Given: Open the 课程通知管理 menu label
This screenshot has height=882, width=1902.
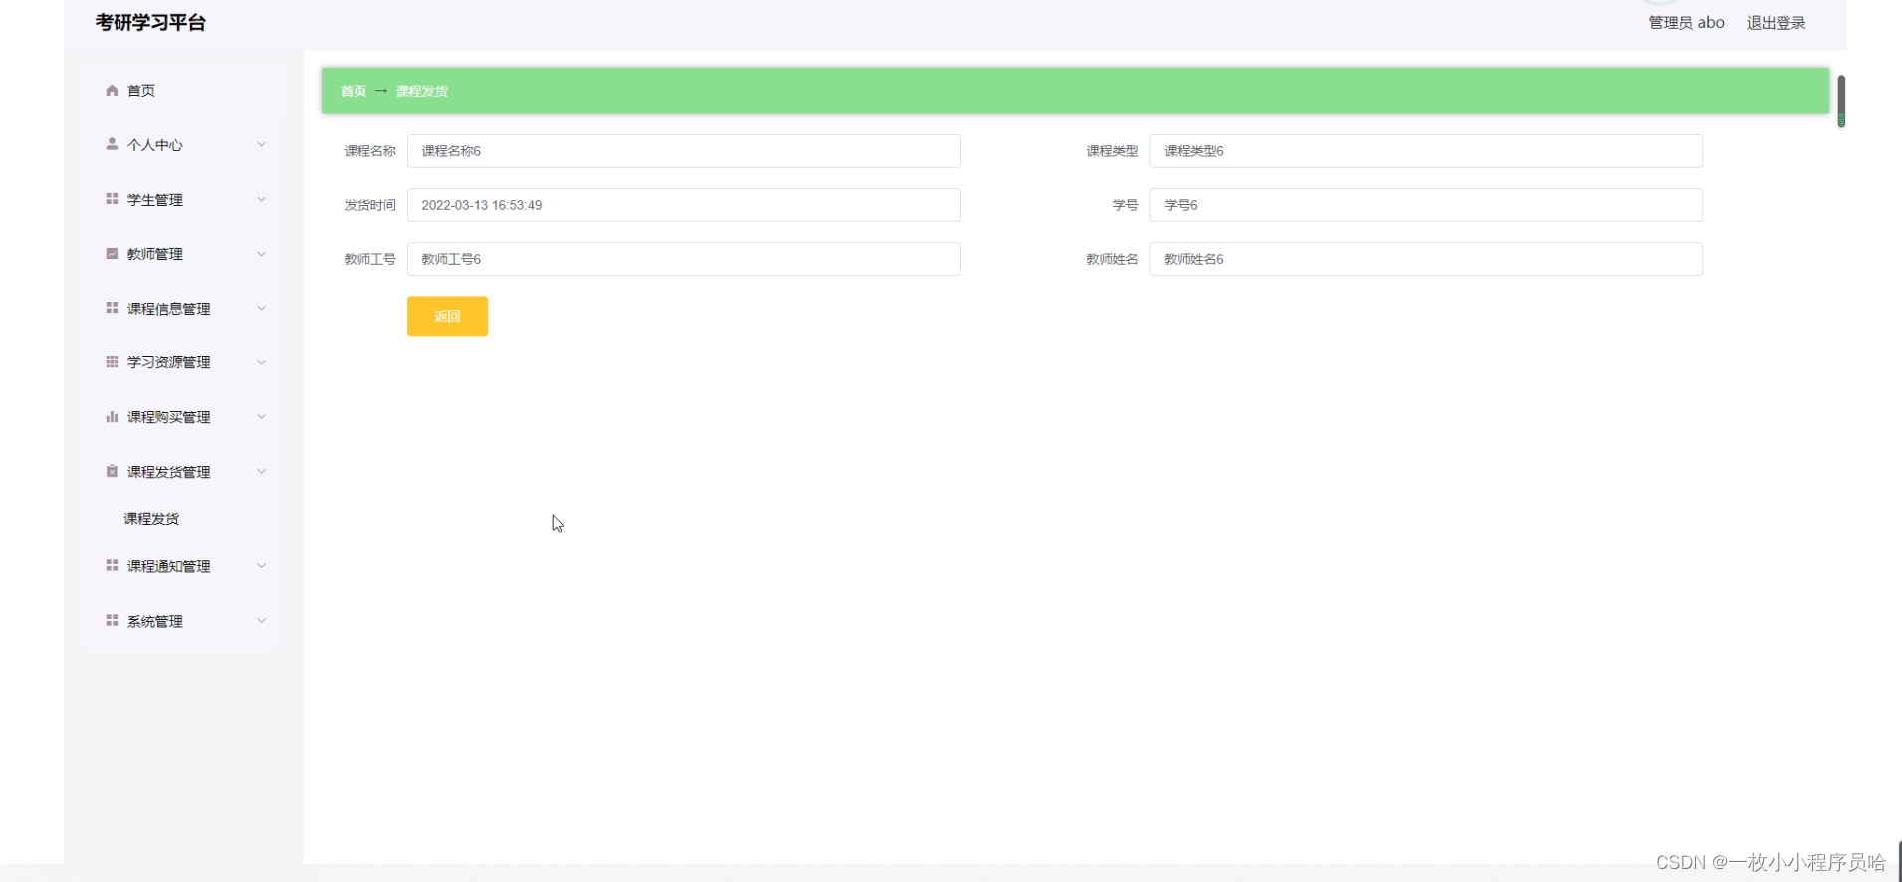Looking at the screenshot, I should click(x=168, y=566).
